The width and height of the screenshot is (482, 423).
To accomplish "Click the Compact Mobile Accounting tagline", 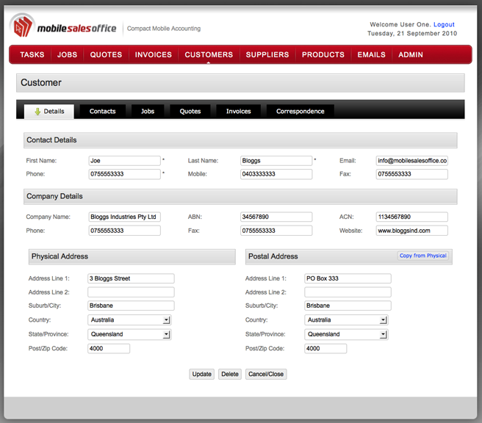I will coord(164,29).
